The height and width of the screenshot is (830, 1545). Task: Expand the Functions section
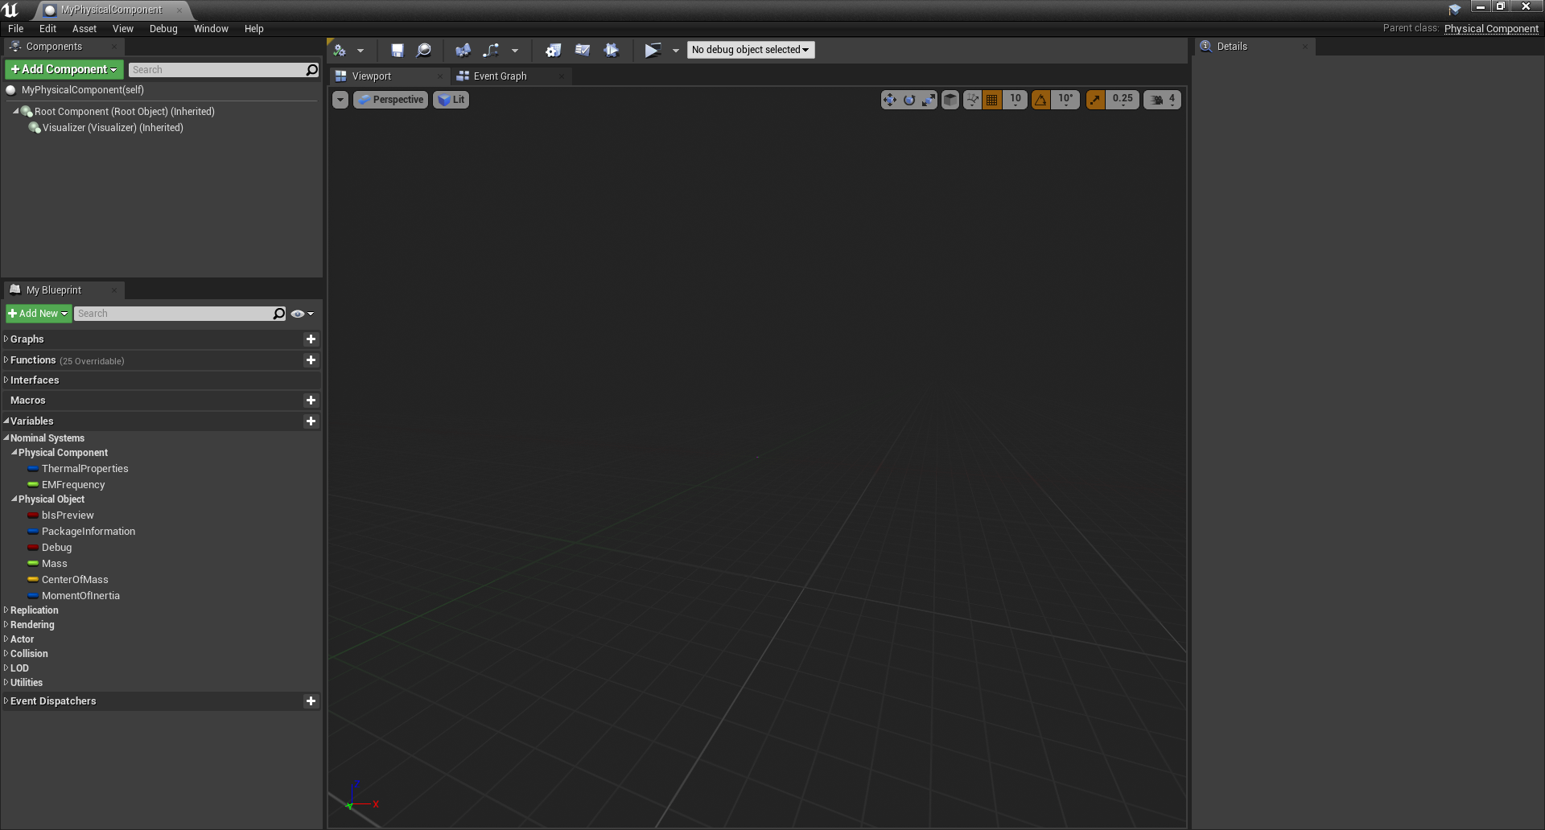point(6,360)
